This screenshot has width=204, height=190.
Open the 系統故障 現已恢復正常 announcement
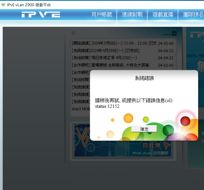point(104,58)
